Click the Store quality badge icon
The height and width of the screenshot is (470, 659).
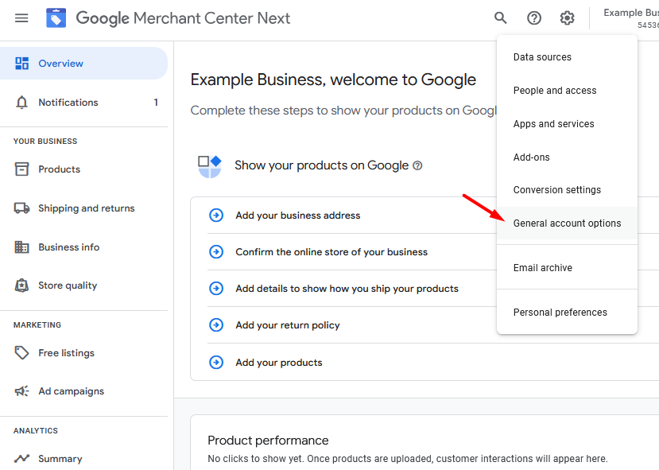click(21, 285)
